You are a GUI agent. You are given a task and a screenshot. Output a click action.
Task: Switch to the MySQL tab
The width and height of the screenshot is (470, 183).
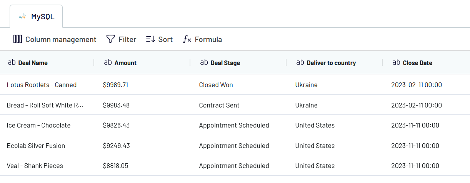click(x=36, y=17)
